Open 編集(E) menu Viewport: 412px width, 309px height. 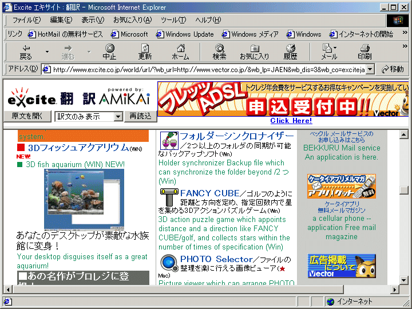tap(61, 20)
